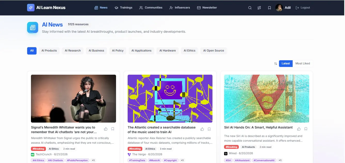
Task: Open the Newsletter page
Action: (207, 8)
